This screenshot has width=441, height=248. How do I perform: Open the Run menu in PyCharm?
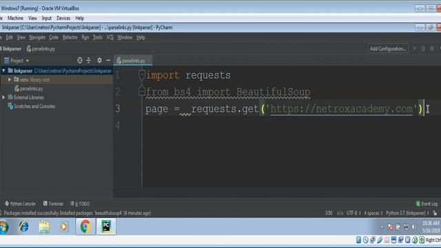[85, 37]
